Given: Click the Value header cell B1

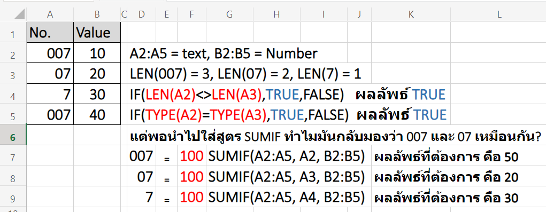Looking at the screenshot, I should point(97,33).
